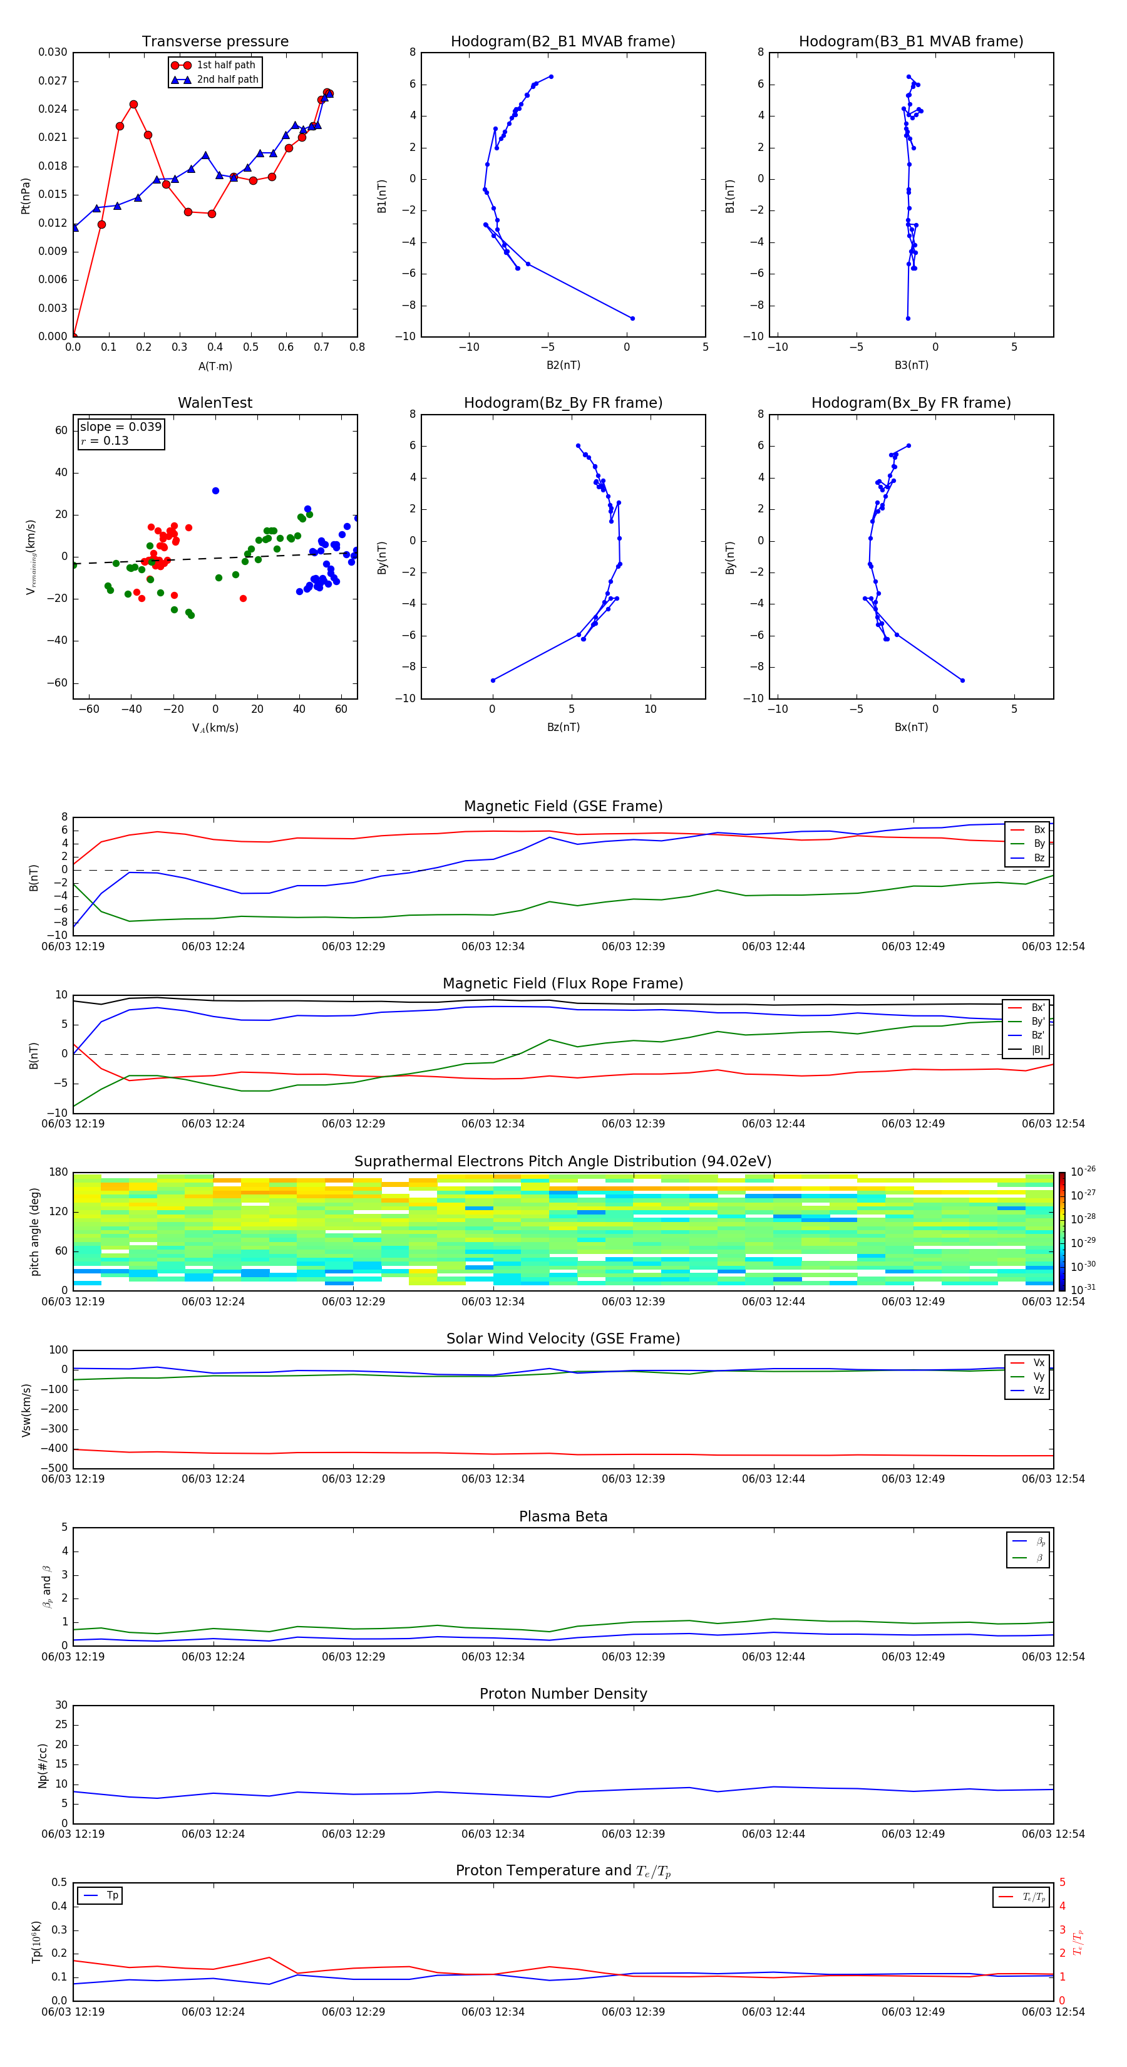Click the 'Bz' legend entry in GSE plot
Image resolution: width=1127 pixels, height=2067 pixels.
tap(1027, 859)
